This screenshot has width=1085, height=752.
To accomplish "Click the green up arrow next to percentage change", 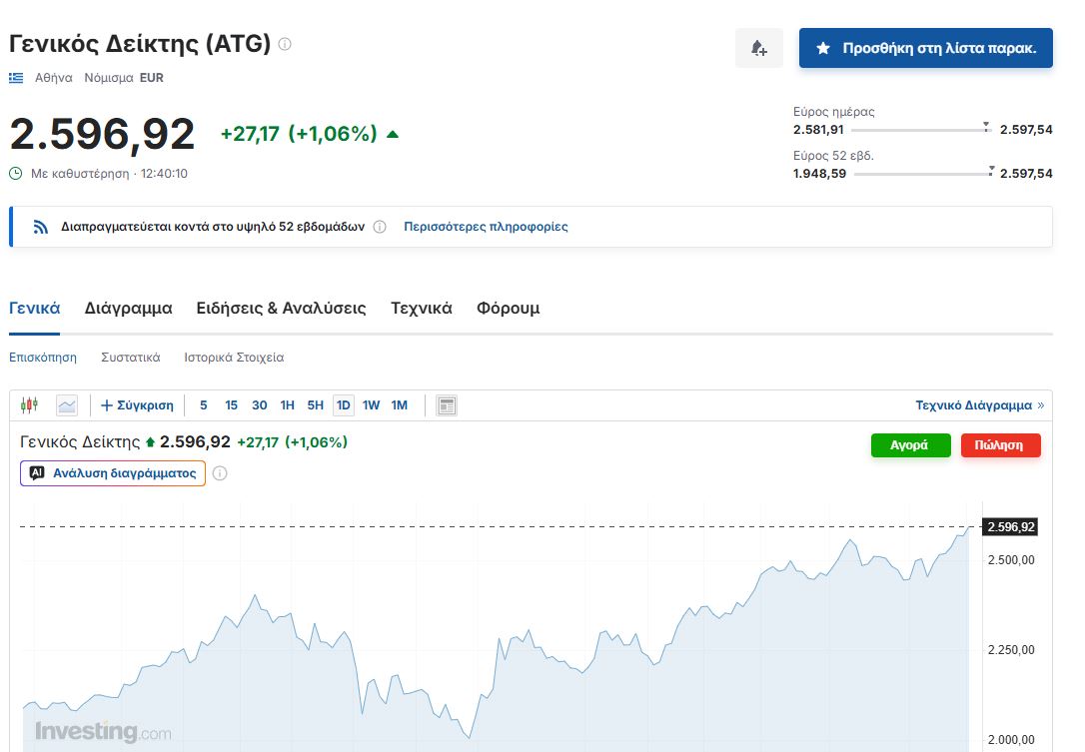I will tap(393, 134).
